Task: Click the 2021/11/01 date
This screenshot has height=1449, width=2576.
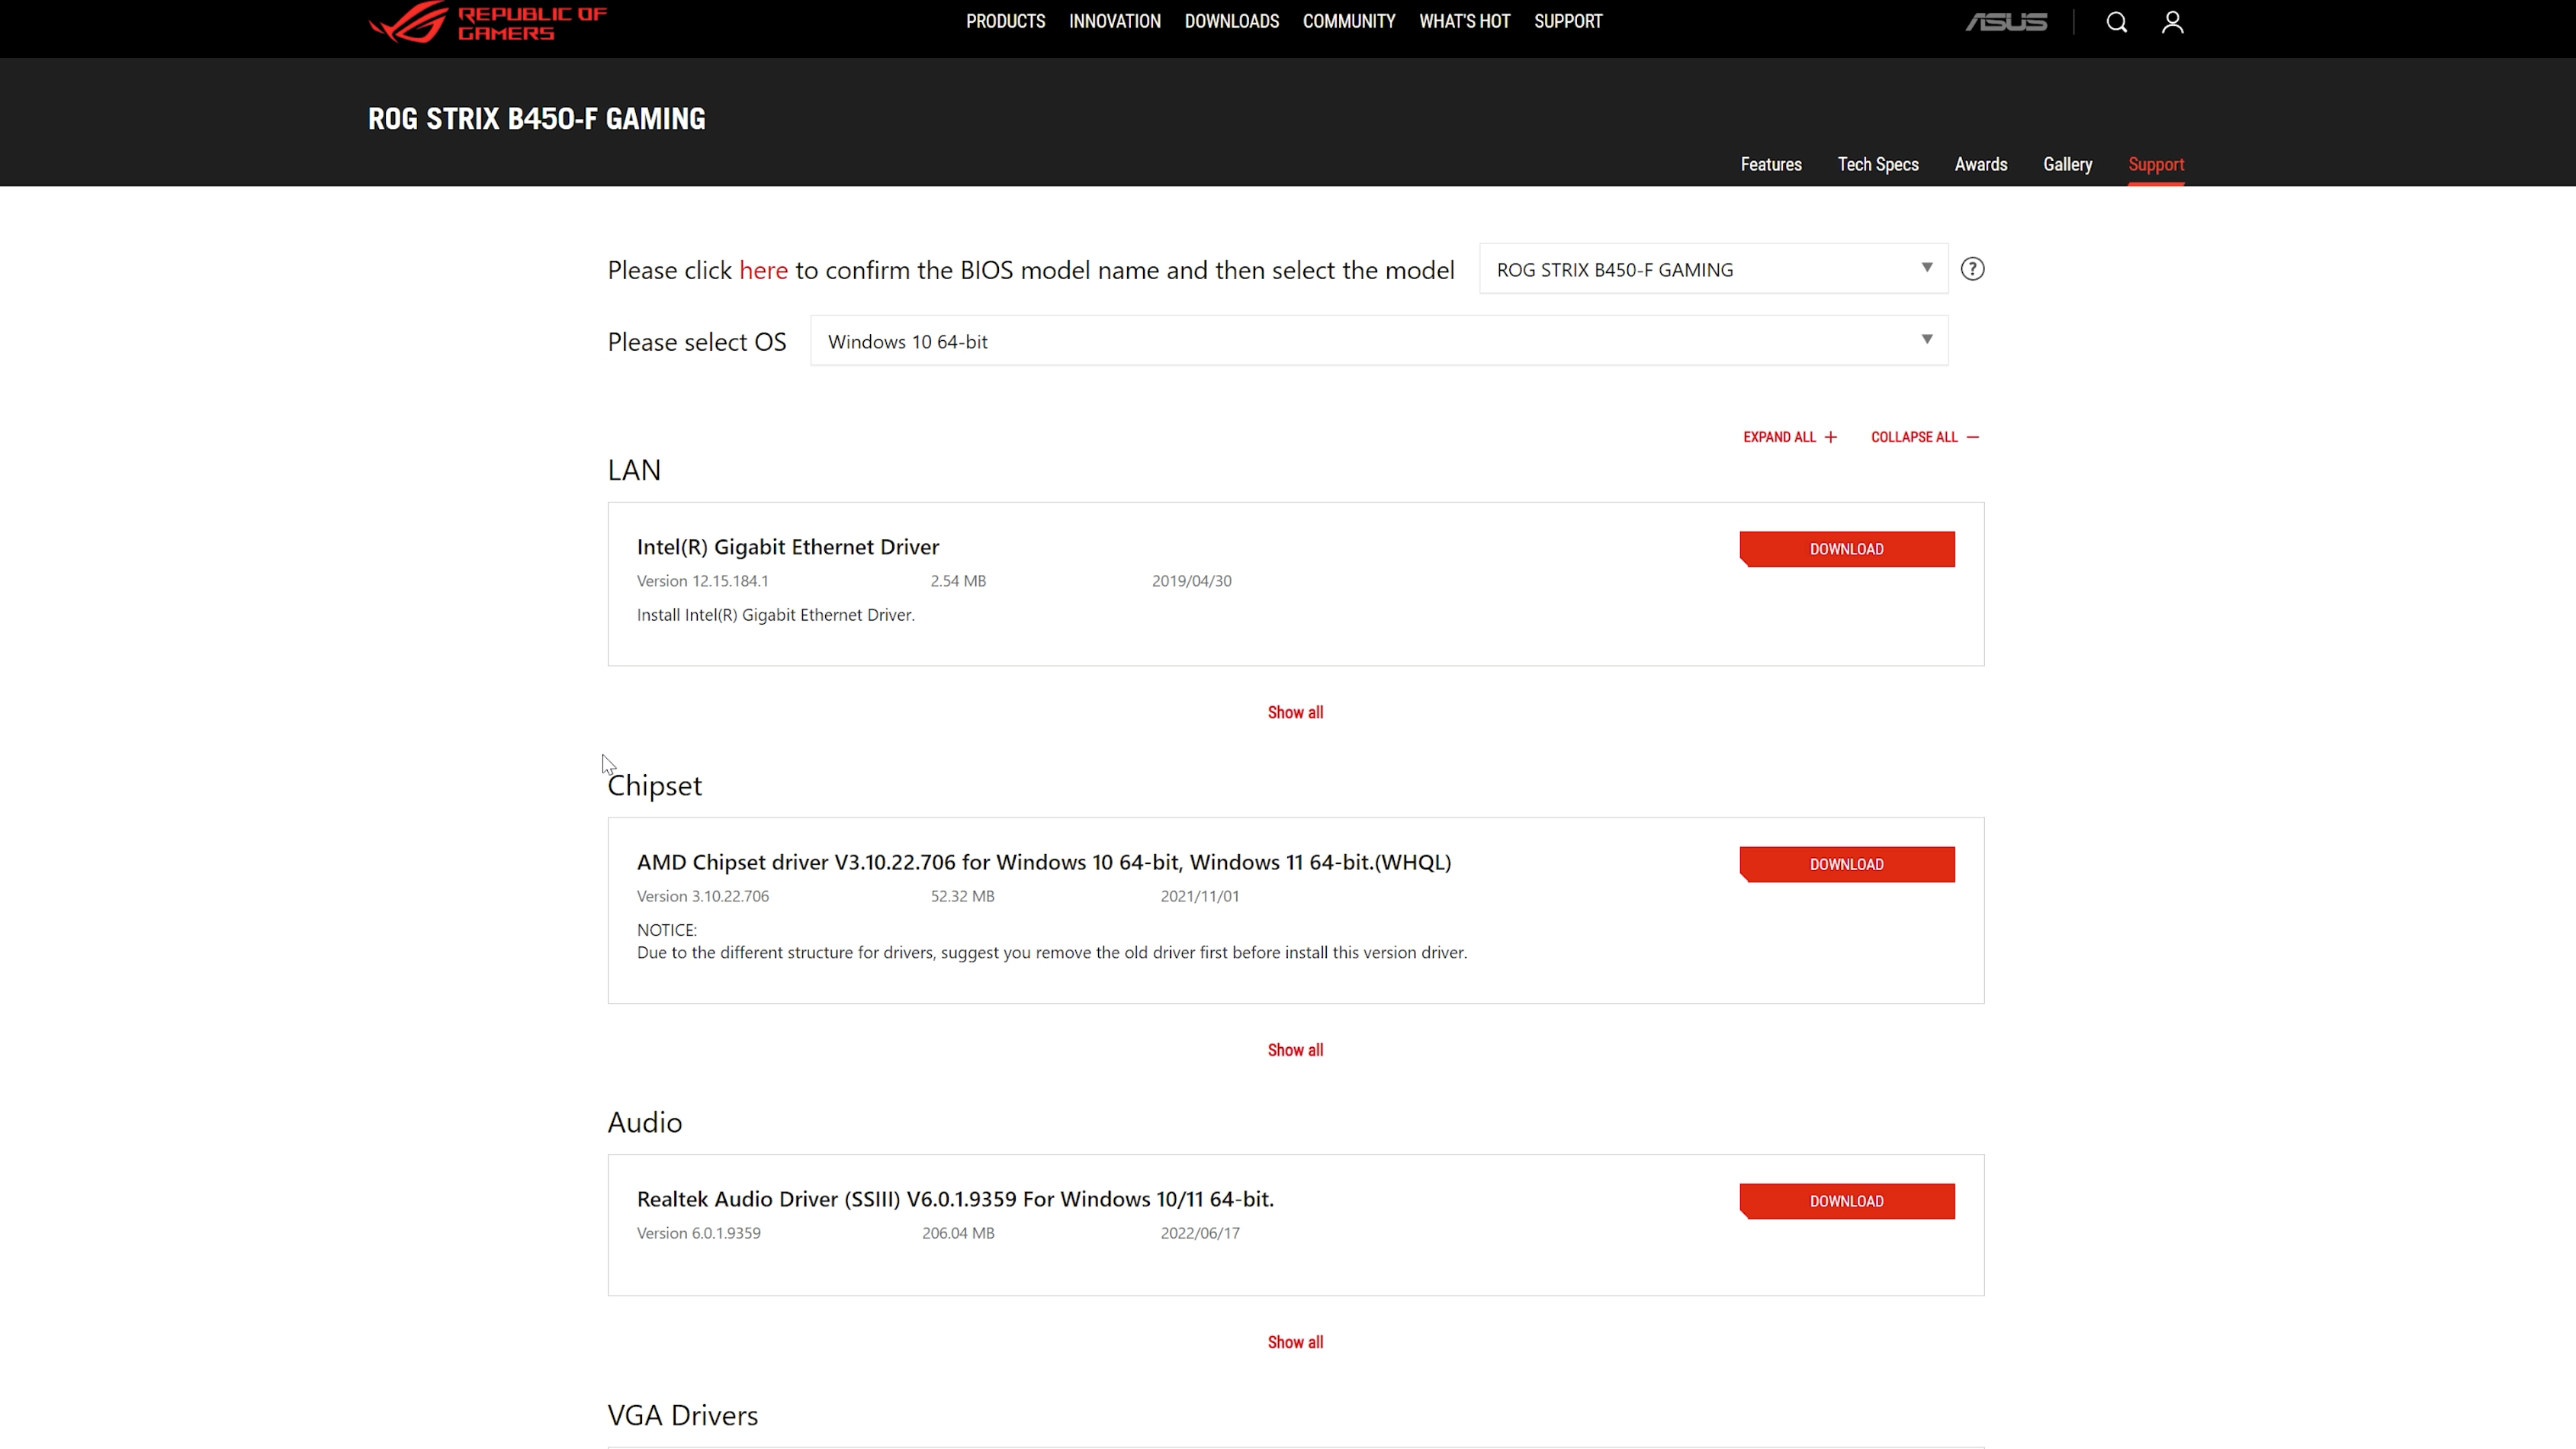Action: [1200, 896]
